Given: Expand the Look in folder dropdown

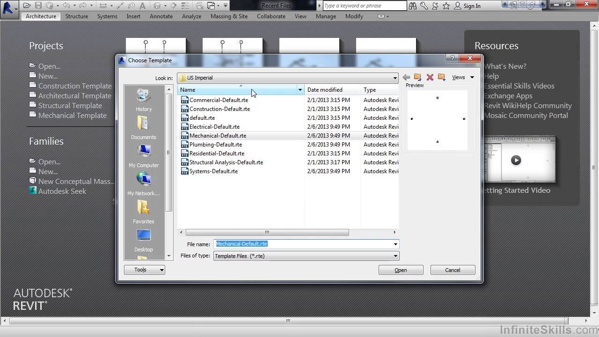Looking at the screenshot, I should (x=395, y=78).
